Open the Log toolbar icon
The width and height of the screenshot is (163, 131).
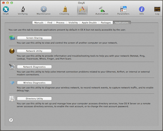coord(157,9)
